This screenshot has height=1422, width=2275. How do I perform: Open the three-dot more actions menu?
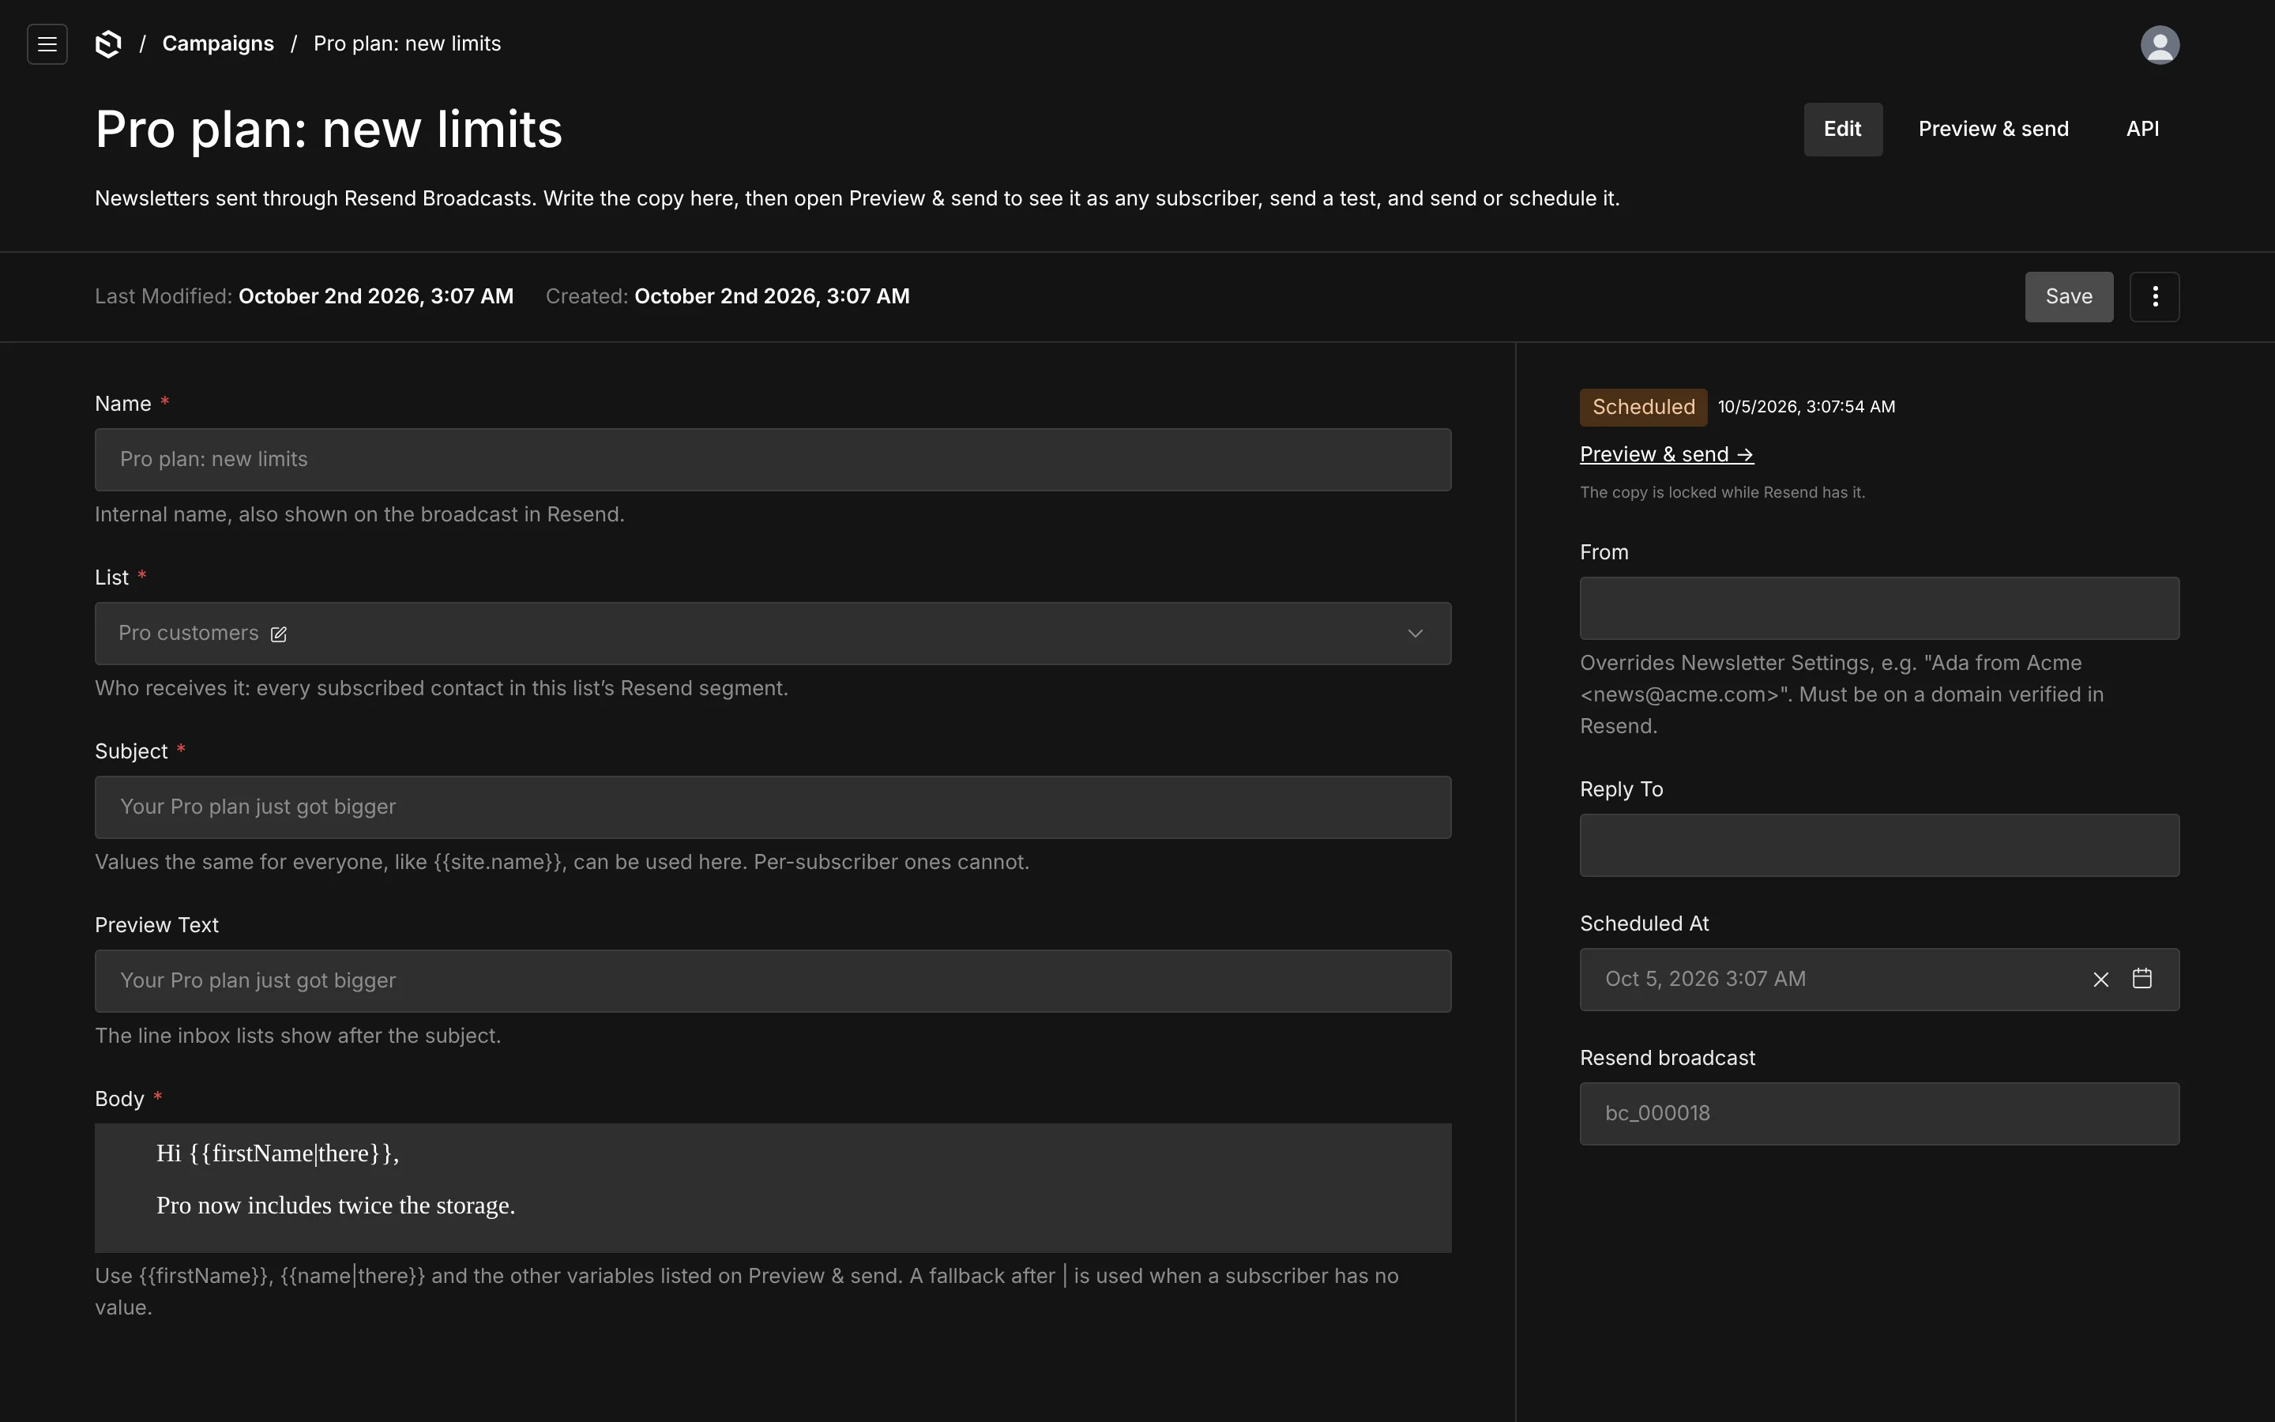(x=2155, y=297)
